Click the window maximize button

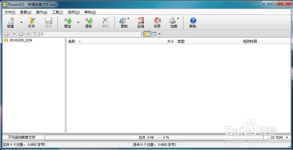click(x=274, y=3)
